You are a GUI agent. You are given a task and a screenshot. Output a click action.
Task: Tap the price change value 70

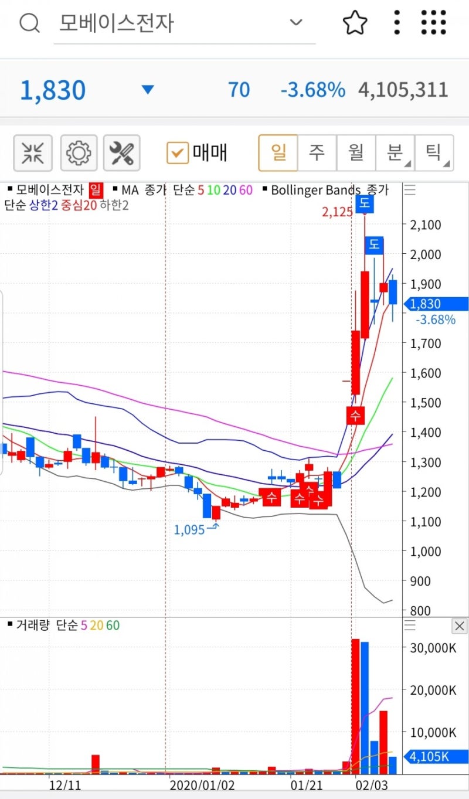[x=239, y=90]
